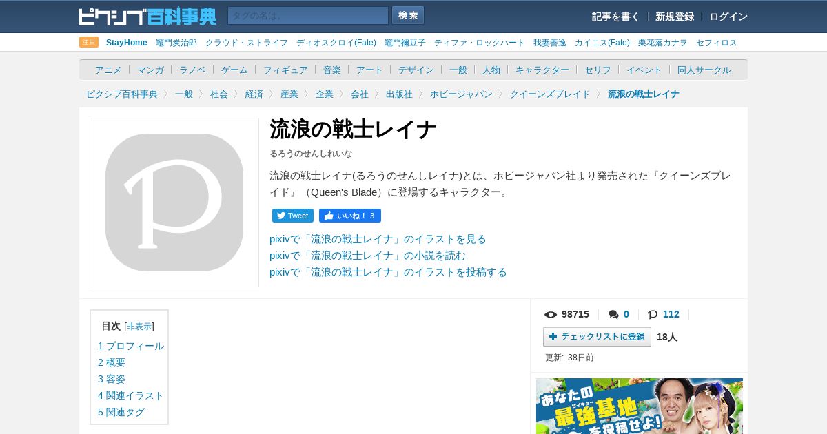Select the 人物 category tab
Image resolution: width=827 pixels, height=434 pixels.
click(x=491, y=70)
